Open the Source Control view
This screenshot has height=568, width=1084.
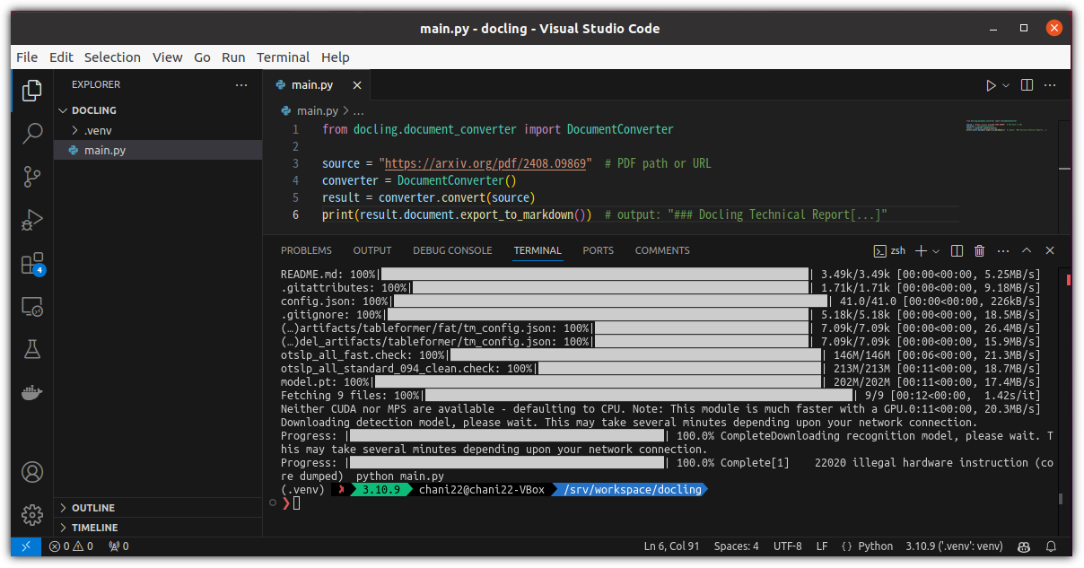[32, 177]
